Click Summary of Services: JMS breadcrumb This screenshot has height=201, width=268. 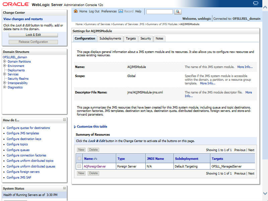pyautogui.click(x=129, y=24)
